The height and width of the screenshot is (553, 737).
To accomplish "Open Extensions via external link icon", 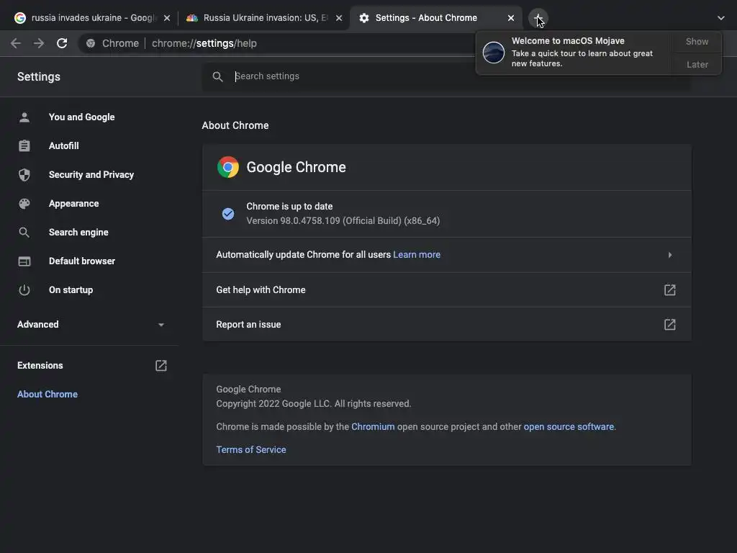I will 161,366.
